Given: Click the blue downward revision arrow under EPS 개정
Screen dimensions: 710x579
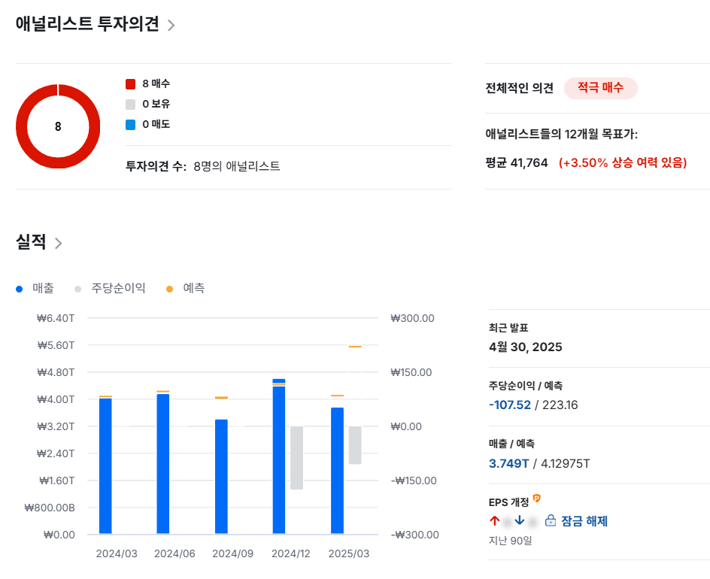Looking at the screenshot, I should (x=519, y=520).
